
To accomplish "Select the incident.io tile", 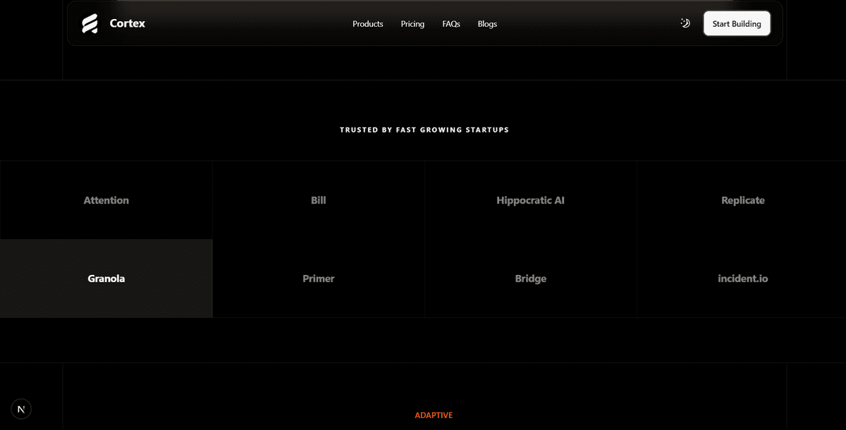I will [742, 278].
